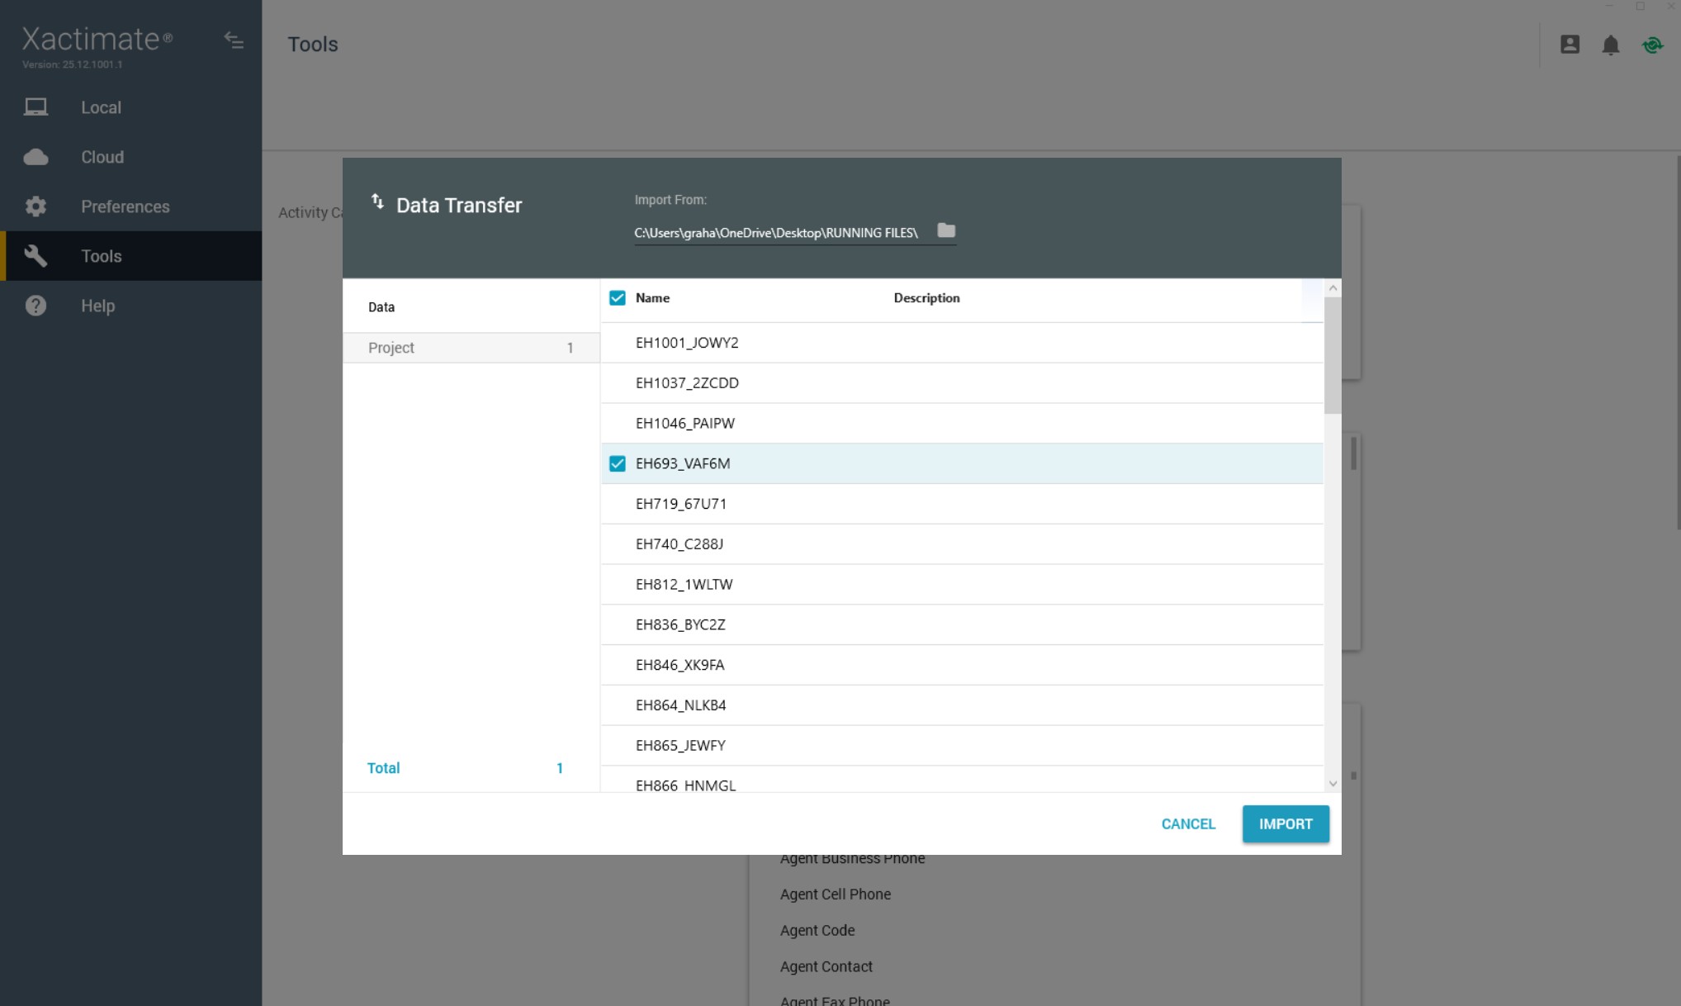
Task: Click the folder browse icon
Action: (x=946, y=231)
